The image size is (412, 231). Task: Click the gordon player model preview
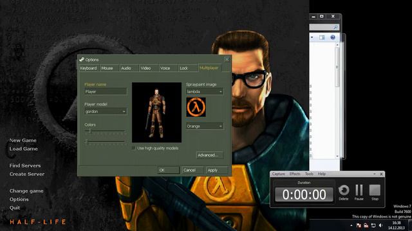click(x=156, y=113)
